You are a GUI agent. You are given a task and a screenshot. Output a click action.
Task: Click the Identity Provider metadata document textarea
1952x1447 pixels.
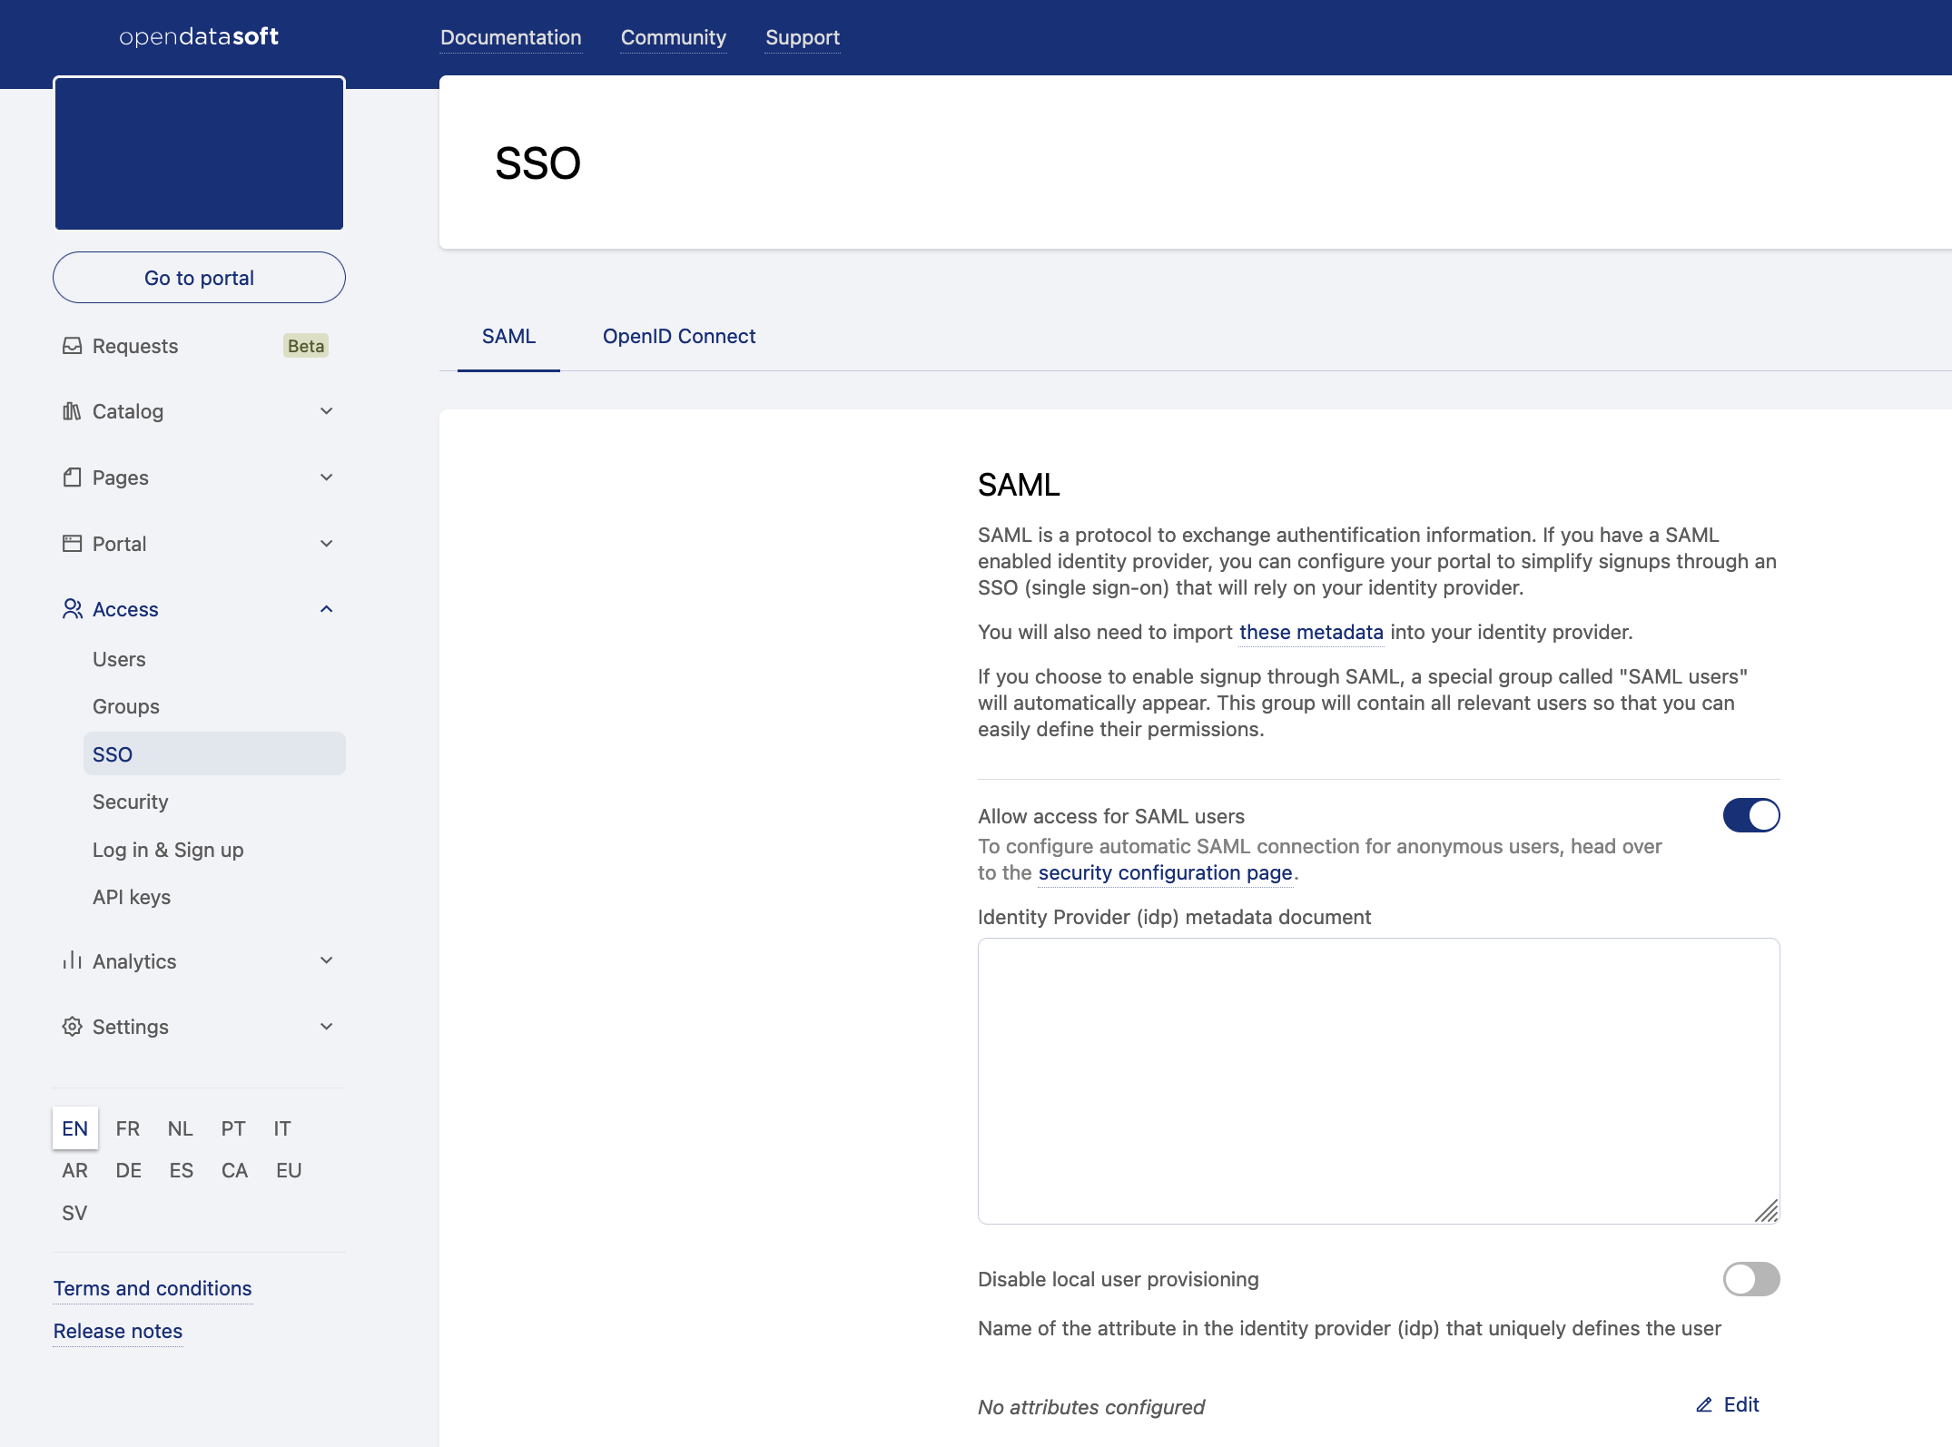pos(1377,1080)
